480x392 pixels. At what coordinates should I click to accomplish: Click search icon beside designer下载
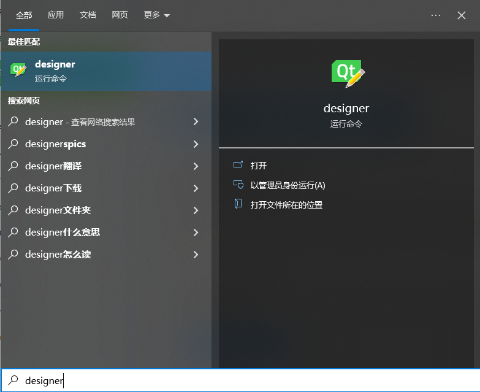[13, 188]
